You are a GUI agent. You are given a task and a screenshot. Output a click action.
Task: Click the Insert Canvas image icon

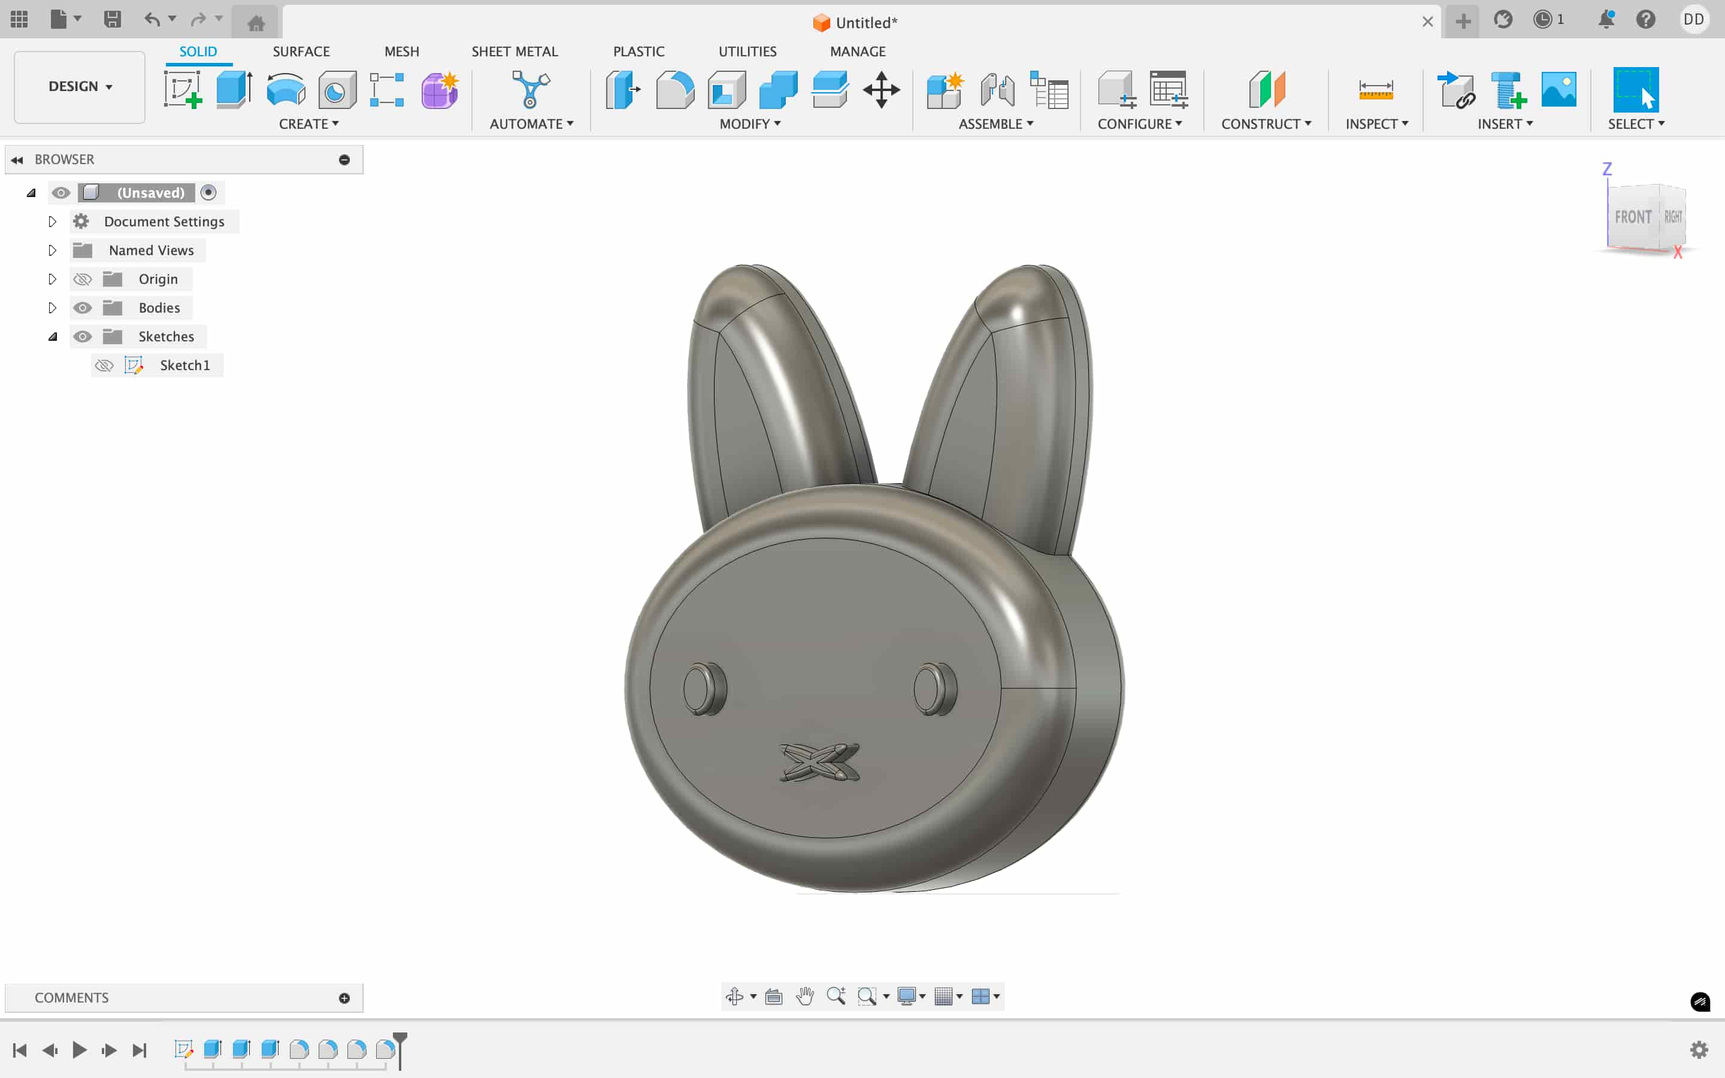pyautogui.click(x=1559, y=90)
